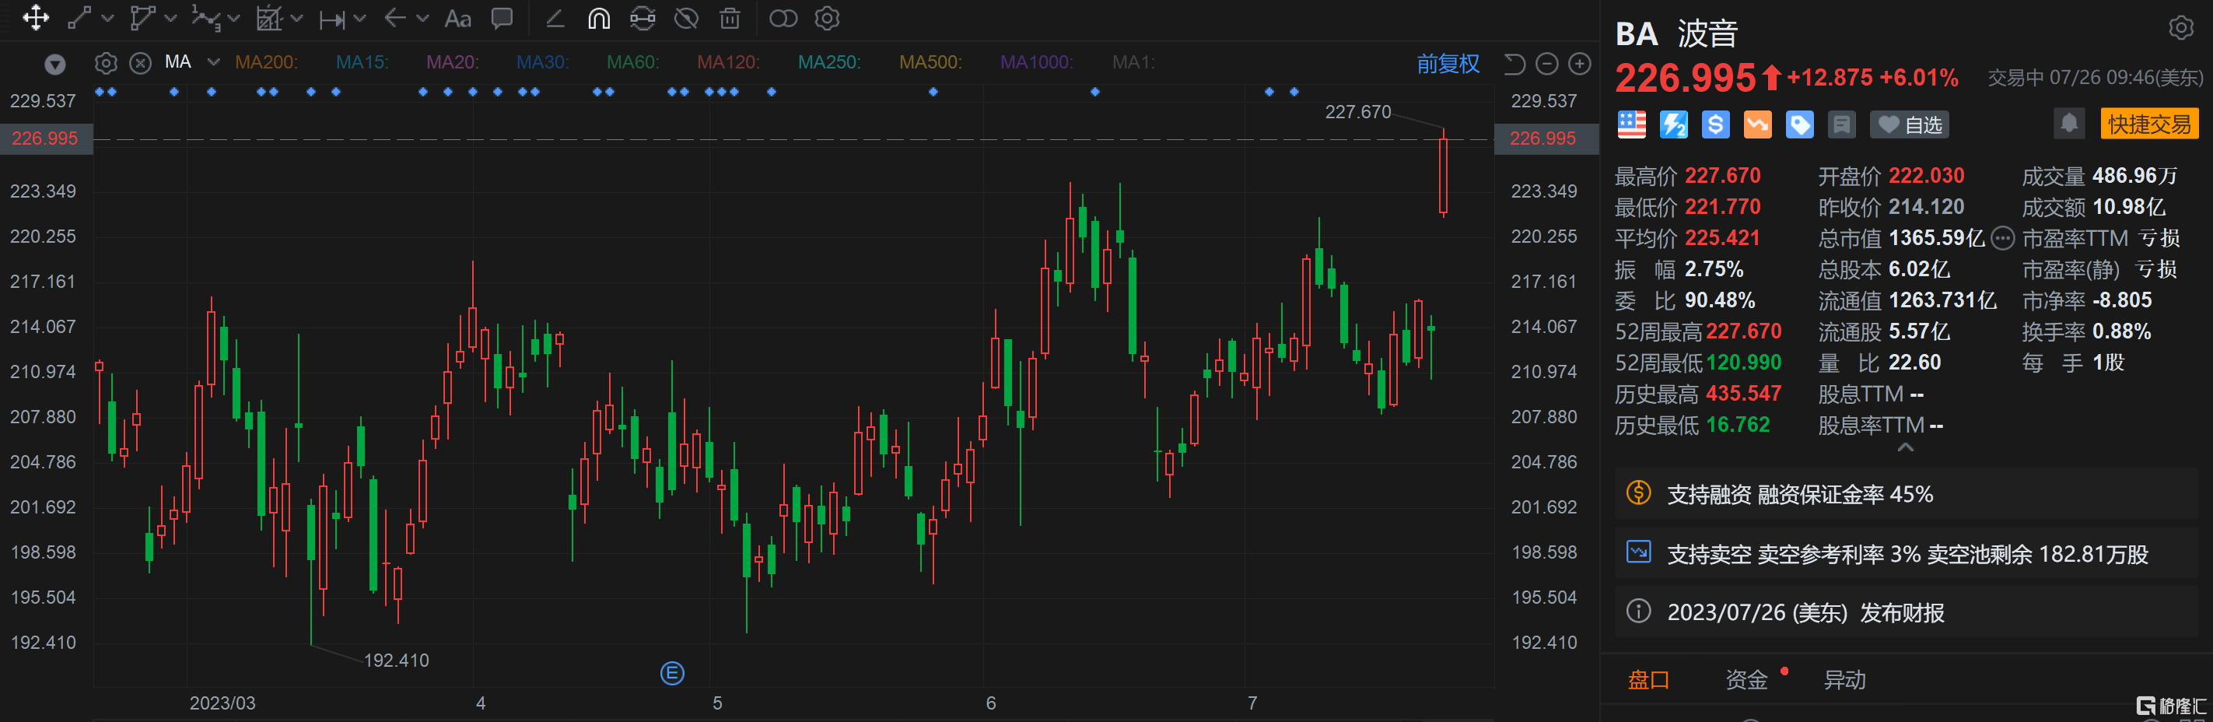This screenshot has width=2213, height=722.
Task: Open 支持融资 margin financing info row
Action: (1906, 494)
